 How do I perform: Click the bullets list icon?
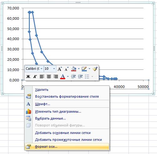87,77
